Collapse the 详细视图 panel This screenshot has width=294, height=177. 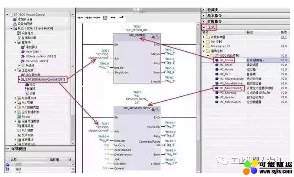[x=8, y=149]
